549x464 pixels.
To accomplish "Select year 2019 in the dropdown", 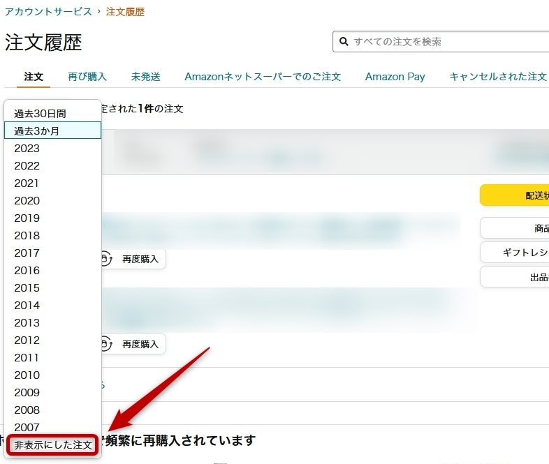I will [27, 218].
